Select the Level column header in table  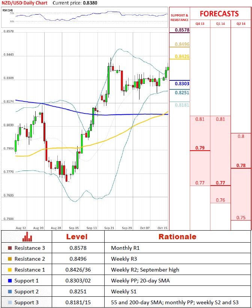coord(76,237)
